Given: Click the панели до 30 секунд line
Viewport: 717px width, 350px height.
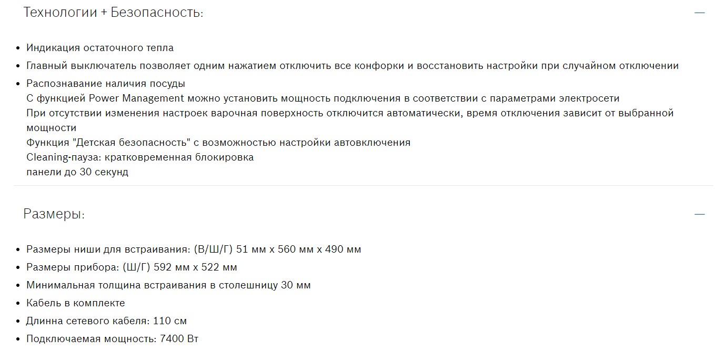Looking at the screenshot, I should pos(77,172).
